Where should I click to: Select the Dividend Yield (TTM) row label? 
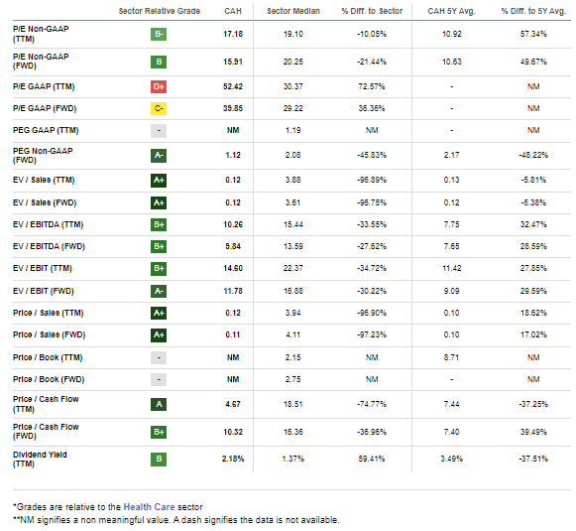(40, 459)
